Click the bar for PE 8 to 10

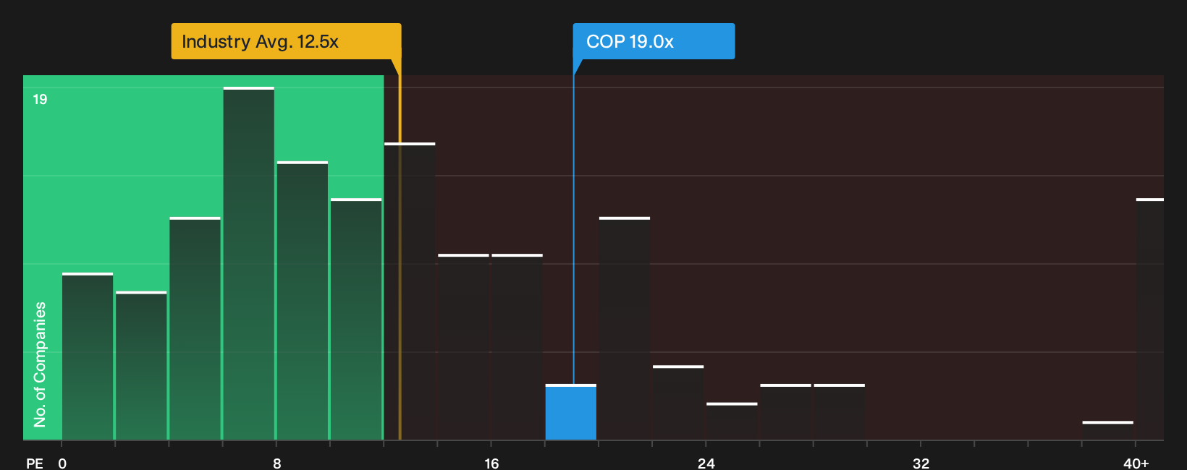click(303, 301)
